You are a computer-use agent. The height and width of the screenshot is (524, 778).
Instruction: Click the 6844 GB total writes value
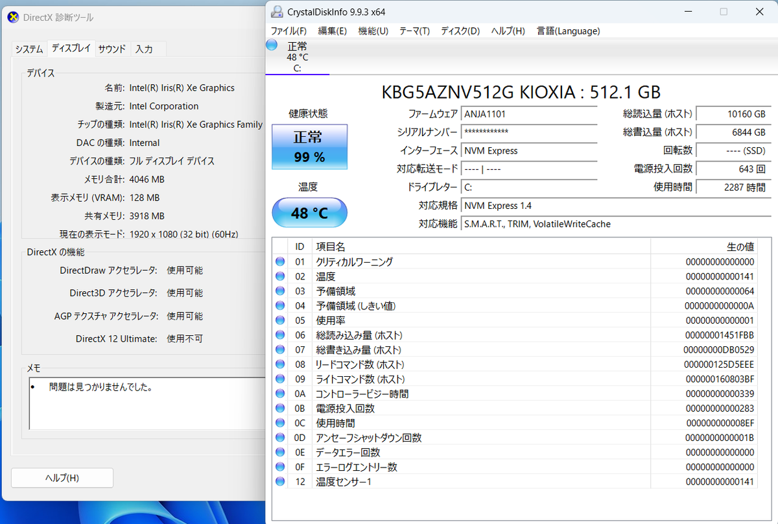click(734, 132)
